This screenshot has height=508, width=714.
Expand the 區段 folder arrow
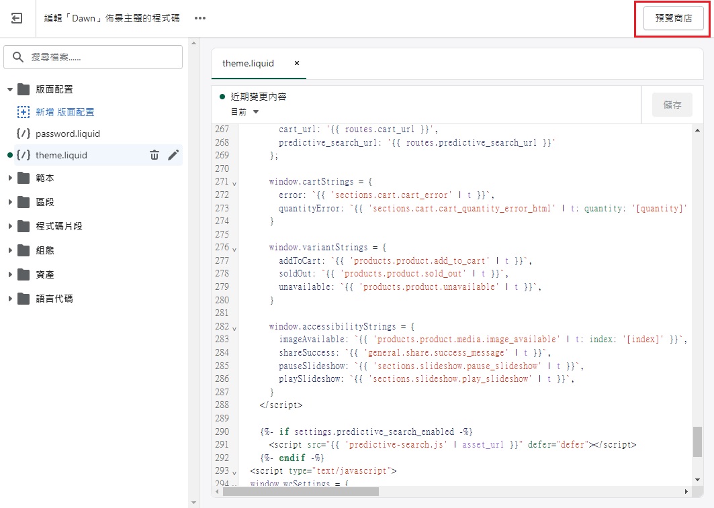coord(10,202)
